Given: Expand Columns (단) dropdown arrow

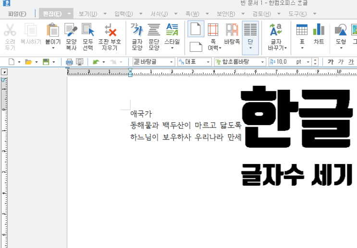Looking at the screenshot, I should 250,48.
